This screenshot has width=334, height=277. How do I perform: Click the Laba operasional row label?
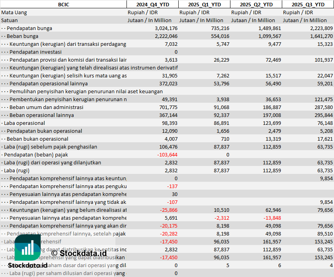[x=24, y=123]
